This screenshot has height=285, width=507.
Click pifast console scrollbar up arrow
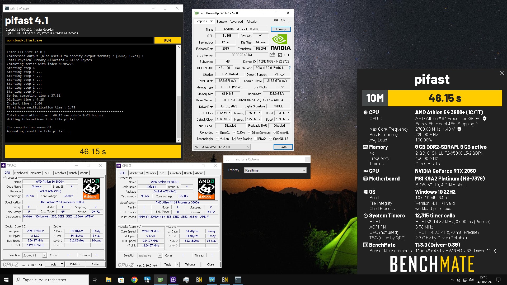(179, 47)
